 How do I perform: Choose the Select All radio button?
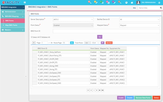32,37
